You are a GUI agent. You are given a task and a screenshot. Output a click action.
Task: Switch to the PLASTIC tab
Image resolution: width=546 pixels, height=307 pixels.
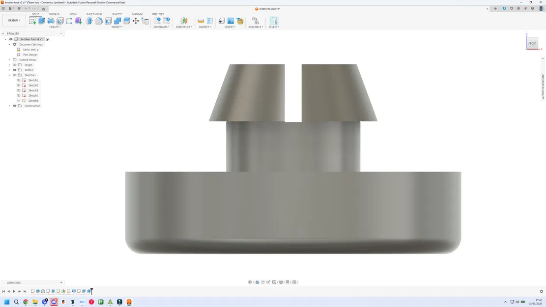point(117,14)
